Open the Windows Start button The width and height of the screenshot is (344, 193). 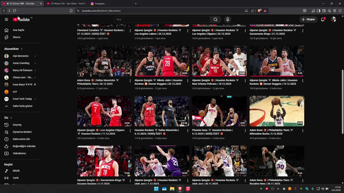pyautogui.click(x=156, y=189)
